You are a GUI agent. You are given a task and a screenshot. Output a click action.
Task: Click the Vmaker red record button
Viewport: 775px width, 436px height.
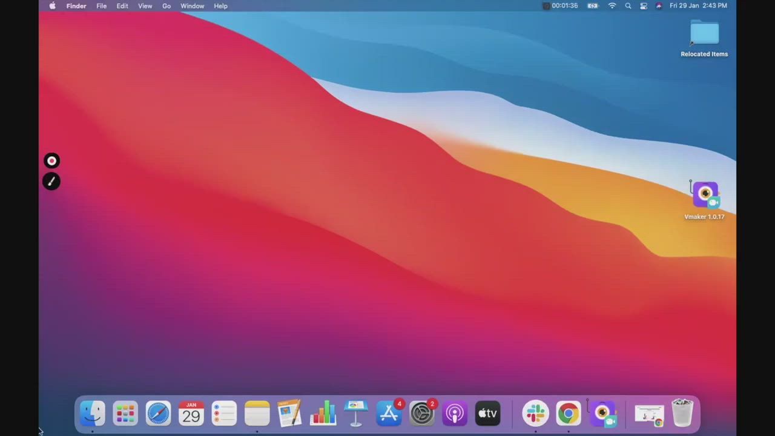click(x=51, y=160)
